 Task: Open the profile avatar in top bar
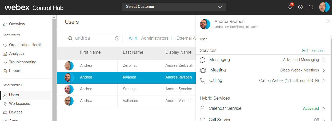324,7
